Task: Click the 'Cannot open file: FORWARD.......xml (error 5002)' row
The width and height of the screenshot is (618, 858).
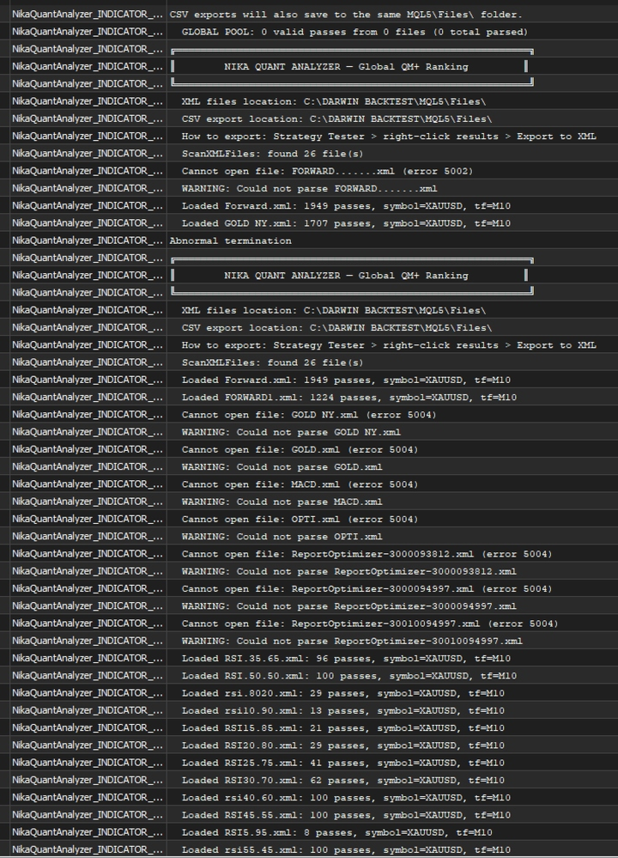Action: point(309,171)
